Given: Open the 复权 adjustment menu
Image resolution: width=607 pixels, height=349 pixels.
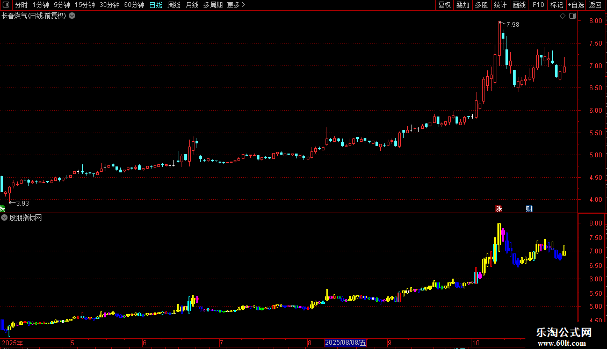Looking at the screenshot, I should click(444, 5).
